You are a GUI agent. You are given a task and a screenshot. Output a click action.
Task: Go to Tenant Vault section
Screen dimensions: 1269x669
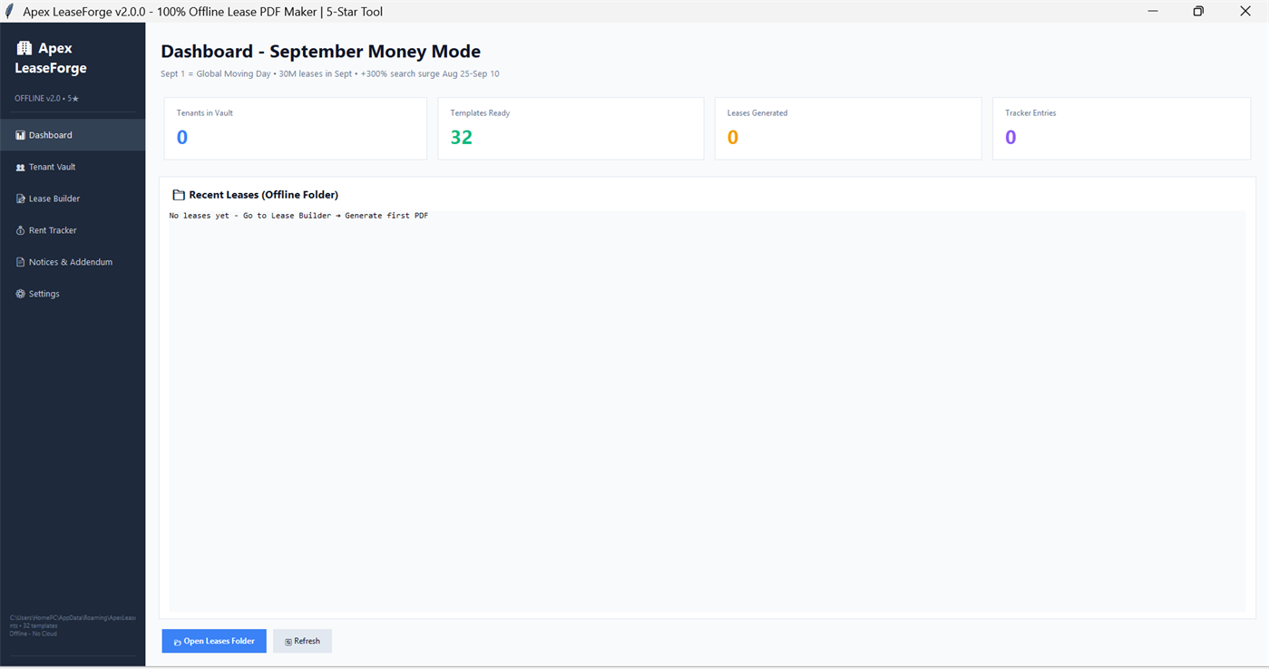73,167
